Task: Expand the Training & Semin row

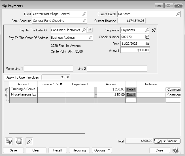Action: (7, 89)
